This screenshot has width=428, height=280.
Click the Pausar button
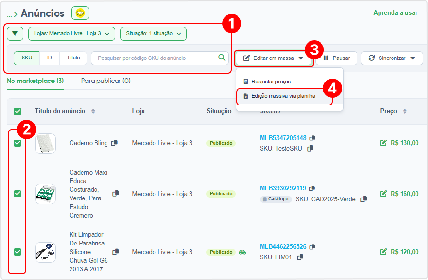(336, 58)
